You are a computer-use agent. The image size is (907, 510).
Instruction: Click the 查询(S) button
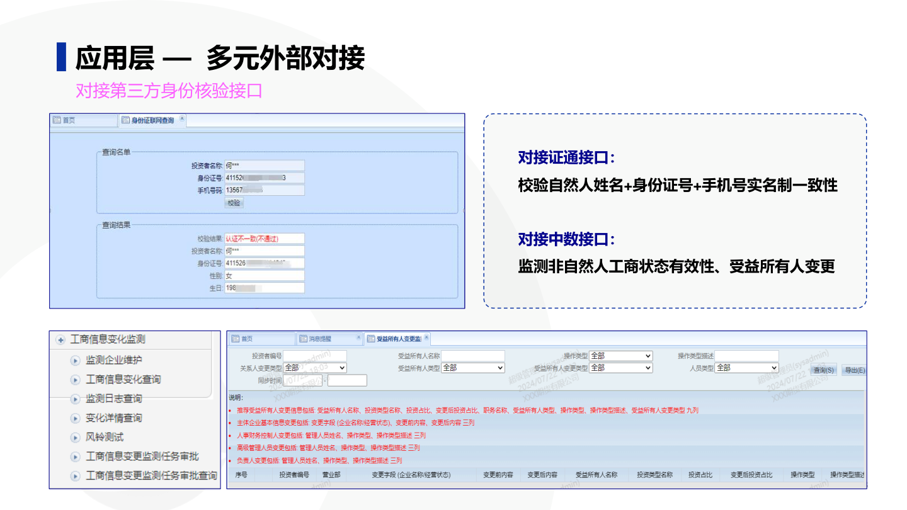[823, 370]
